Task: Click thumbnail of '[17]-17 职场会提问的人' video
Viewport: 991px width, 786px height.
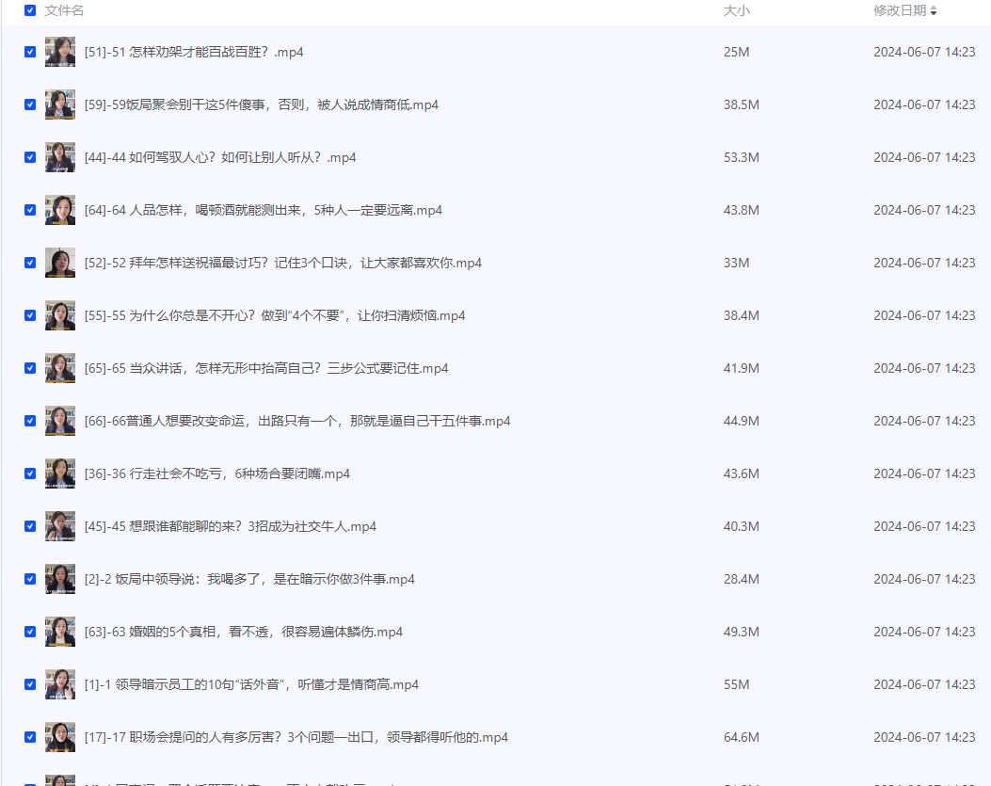Action: (60, 737)
